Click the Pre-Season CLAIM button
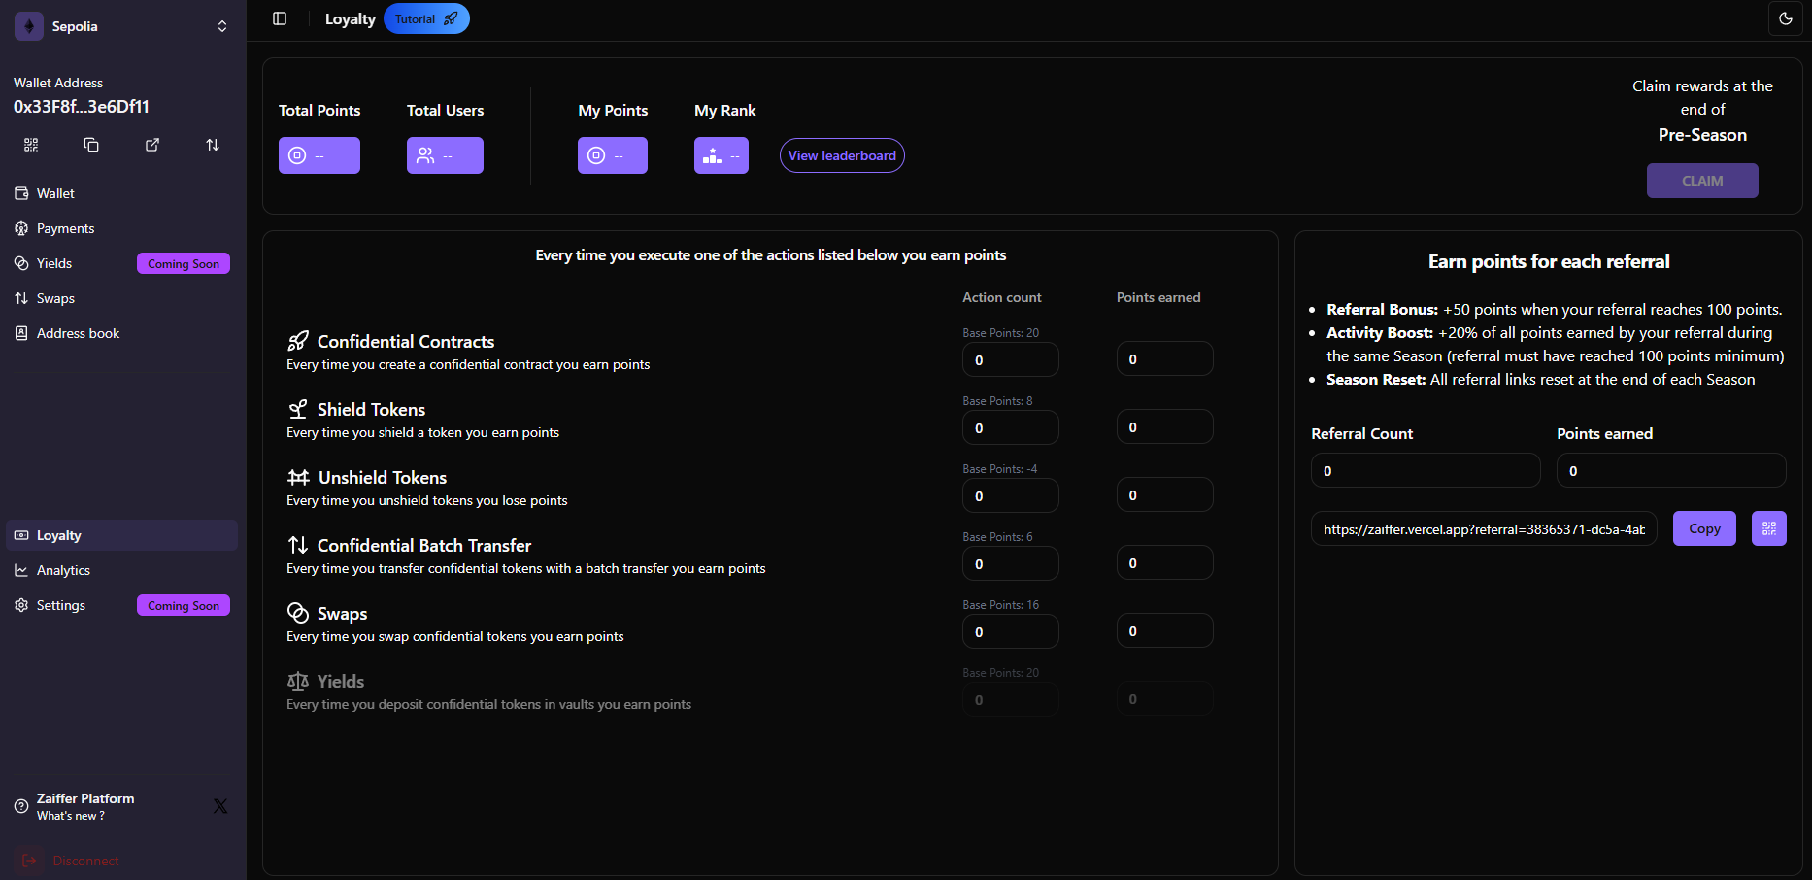Image resolution: width=1812 pixels, height=880 pixels. coord(1701,181)
